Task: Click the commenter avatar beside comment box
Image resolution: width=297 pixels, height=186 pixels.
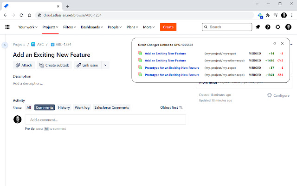Action: coord(18,120)
